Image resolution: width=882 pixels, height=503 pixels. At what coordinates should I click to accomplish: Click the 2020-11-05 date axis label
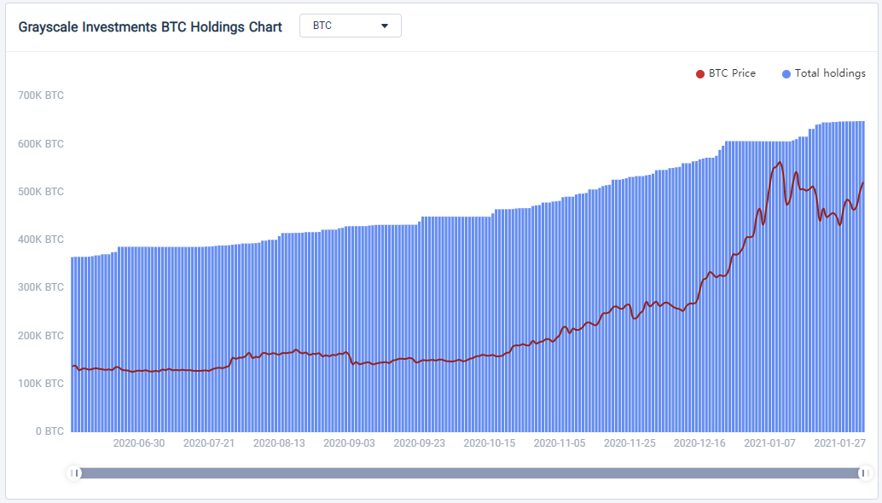pyautogui.click(x=559, y=442)
